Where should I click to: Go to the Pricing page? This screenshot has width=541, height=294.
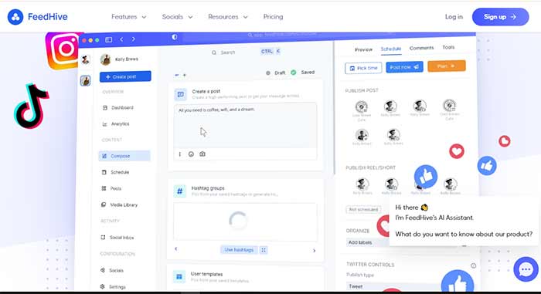pyautogui.click(x=273, y=16)
